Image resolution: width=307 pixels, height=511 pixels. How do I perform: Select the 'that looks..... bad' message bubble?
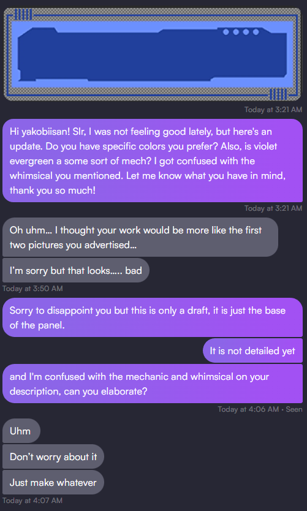point(75,270)
